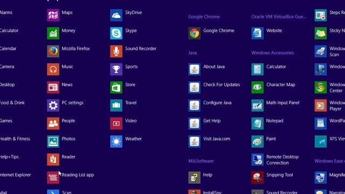Open the Music headphones icon

click(x=53, y=70)
